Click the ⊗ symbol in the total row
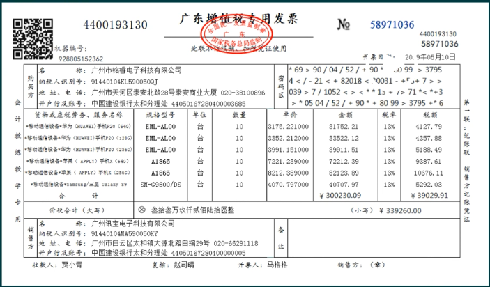Image resolution: width=490 pixels, height=287 pixels. [x=141, y=209]
